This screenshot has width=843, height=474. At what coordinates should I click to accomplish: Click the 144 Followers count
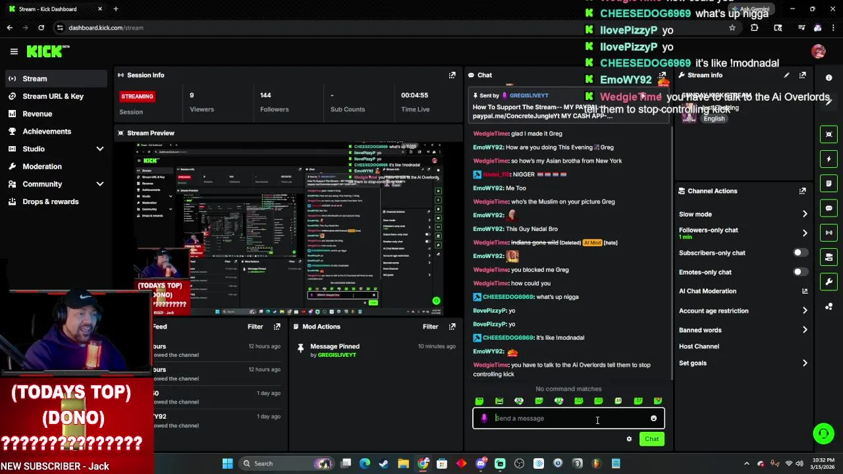pyautogui.click(x=274, y=102)
